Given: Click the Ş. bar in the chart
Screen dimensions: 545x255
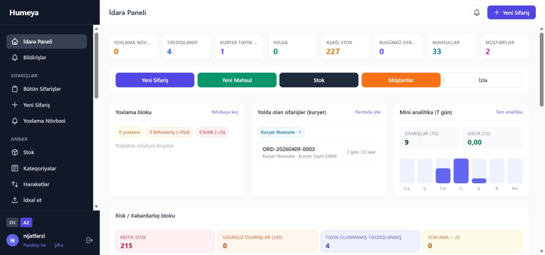Looking at the screenshot, I should point(479,181).
